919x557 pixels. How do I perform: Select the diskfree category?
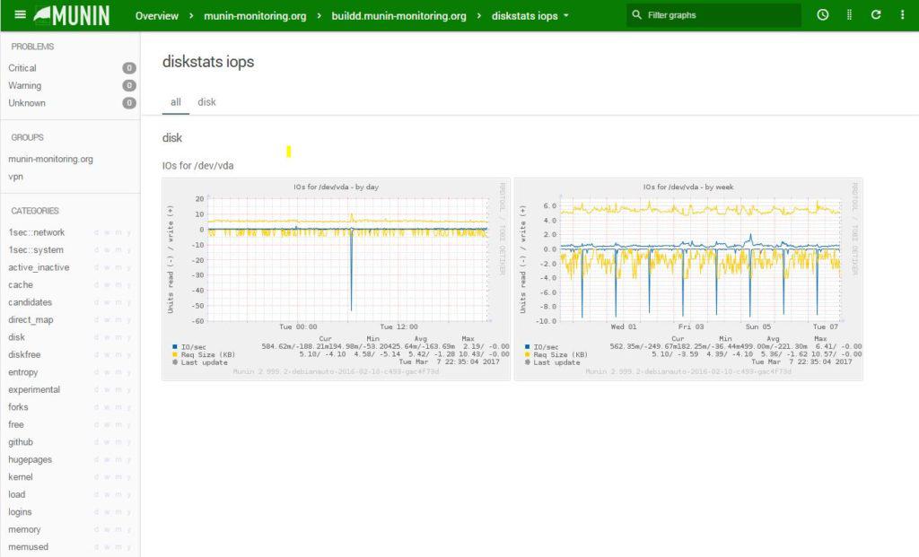click(x=24, y=354)
